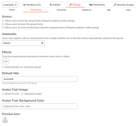The width and height of the screenshot is (136, 126).
Task: Click the plus icon in domain selector
Action: 42,43
